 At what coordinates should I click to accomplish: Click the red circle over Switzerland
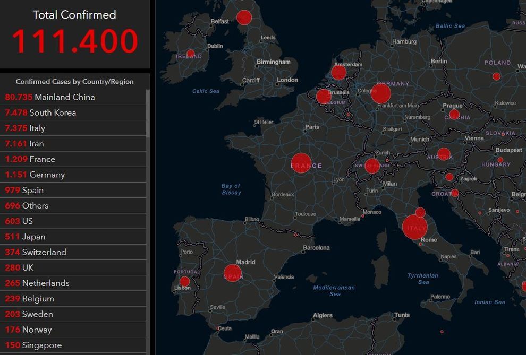[x=372, y=166]
